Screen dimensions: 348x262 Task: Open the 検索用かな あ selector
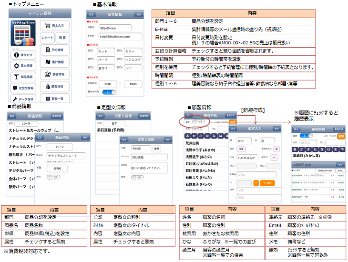coord(276,149)
